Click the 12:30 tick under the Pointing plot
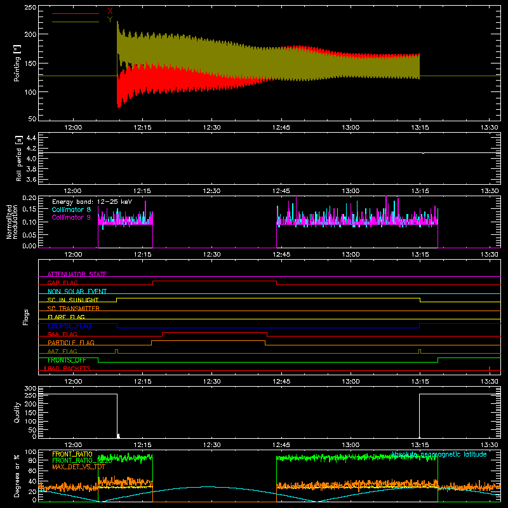508x508 pixels. click(x=211, y=128)
